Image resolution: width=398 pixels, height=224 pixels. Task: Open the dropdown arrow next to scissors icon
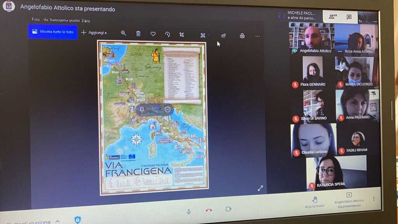point(209,35)
